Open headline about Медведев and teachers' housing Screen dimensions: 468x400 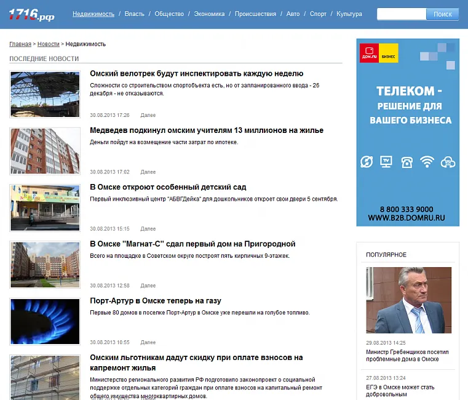pyautogui.click(x=207, y=130)
